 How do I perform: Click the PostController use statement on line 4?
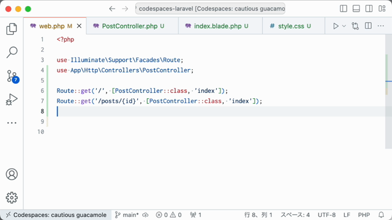(x=125, y=70)
